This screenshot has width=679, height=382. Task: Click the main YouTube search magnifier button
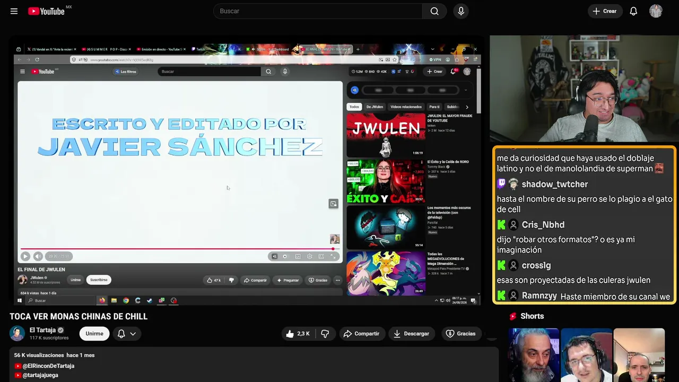click(x=434, y=11)
